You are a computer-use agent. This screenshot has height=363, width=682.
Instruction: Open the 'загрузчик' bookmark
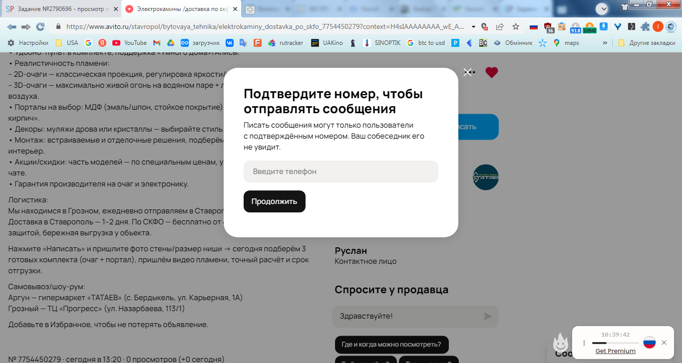click(200, 43)
